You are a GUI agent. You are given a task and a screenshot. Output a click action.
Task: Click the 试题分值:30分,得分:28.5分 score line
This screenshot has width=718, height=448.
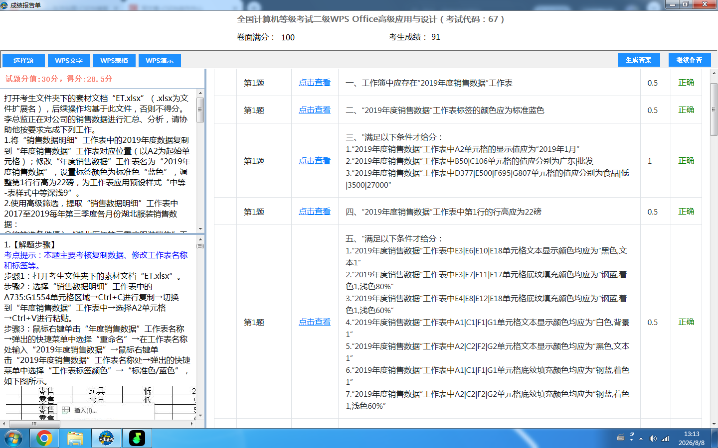point(59,79)
